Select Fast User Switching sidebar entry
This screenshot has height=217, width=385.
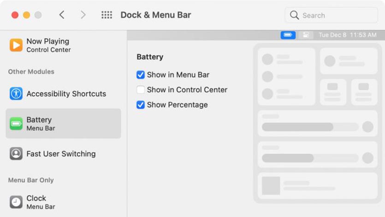coord(63,154)
